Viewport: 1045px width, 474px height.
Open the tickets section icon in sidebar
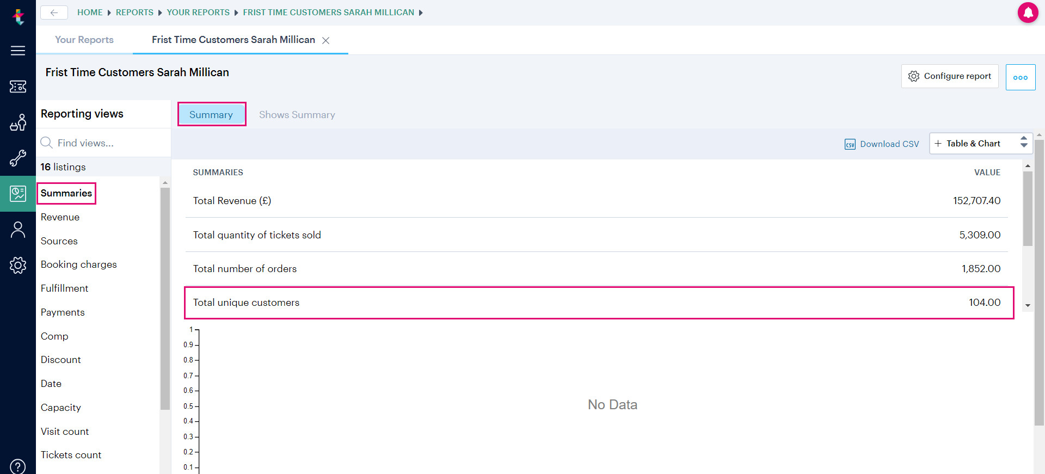[x=18, y=87]
